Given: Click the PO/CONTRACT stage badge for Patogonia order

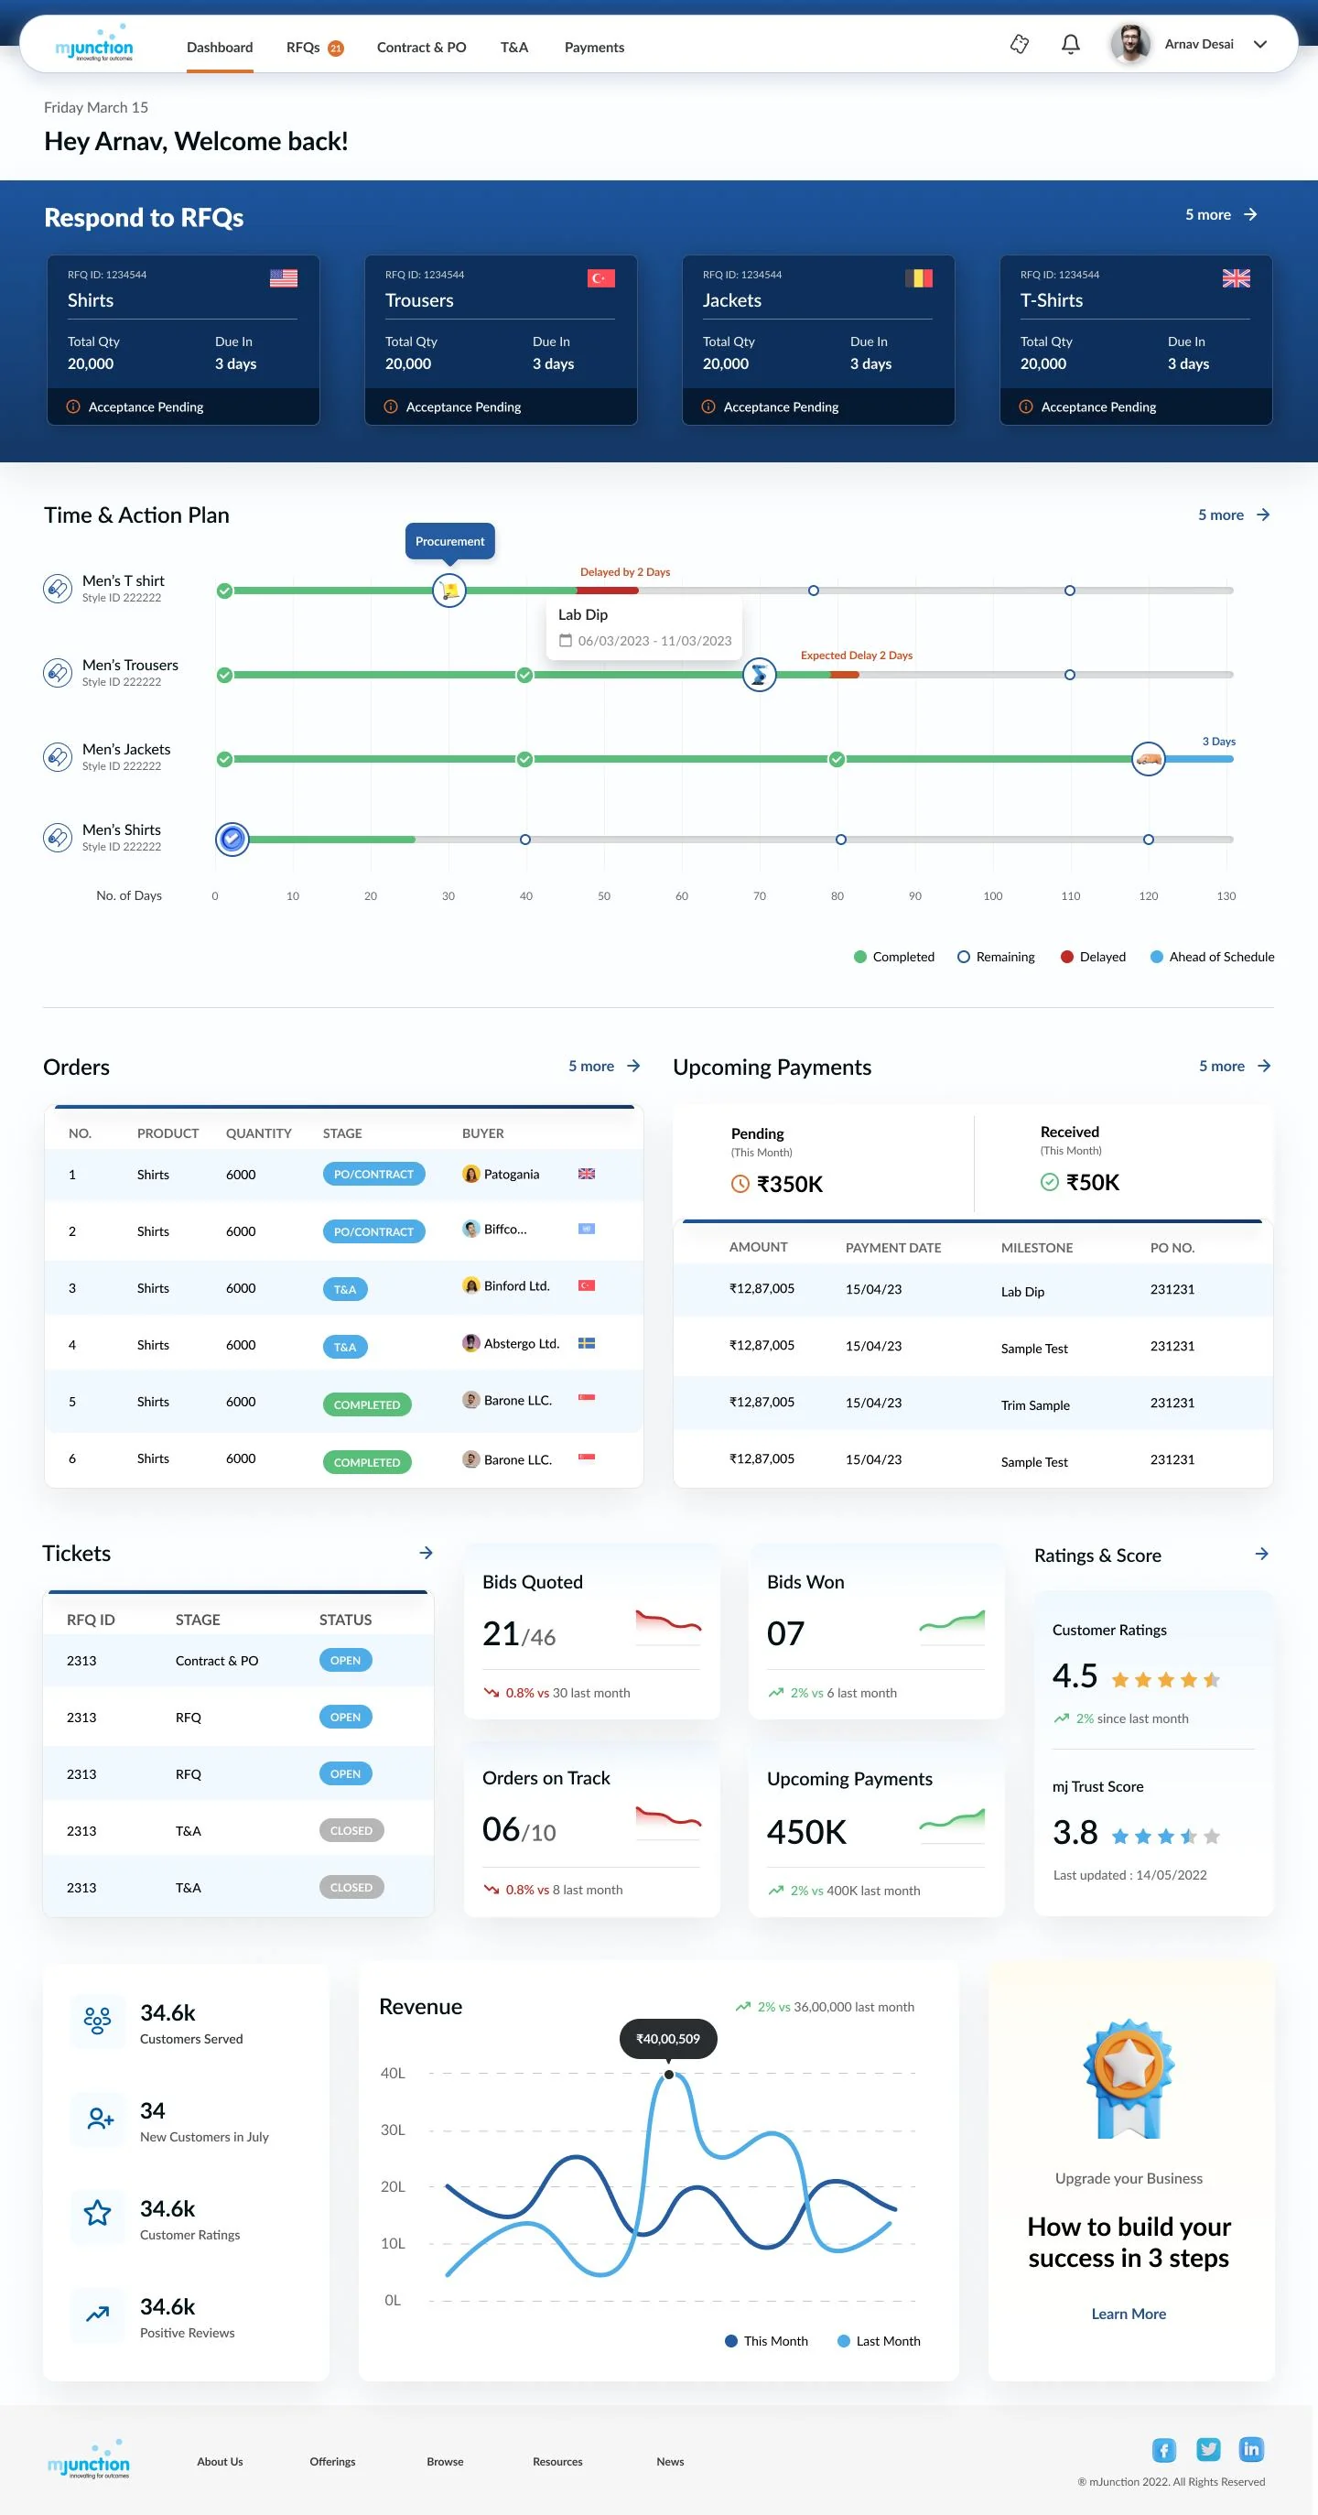Looking at the screenshot, I should [374, 1175].
